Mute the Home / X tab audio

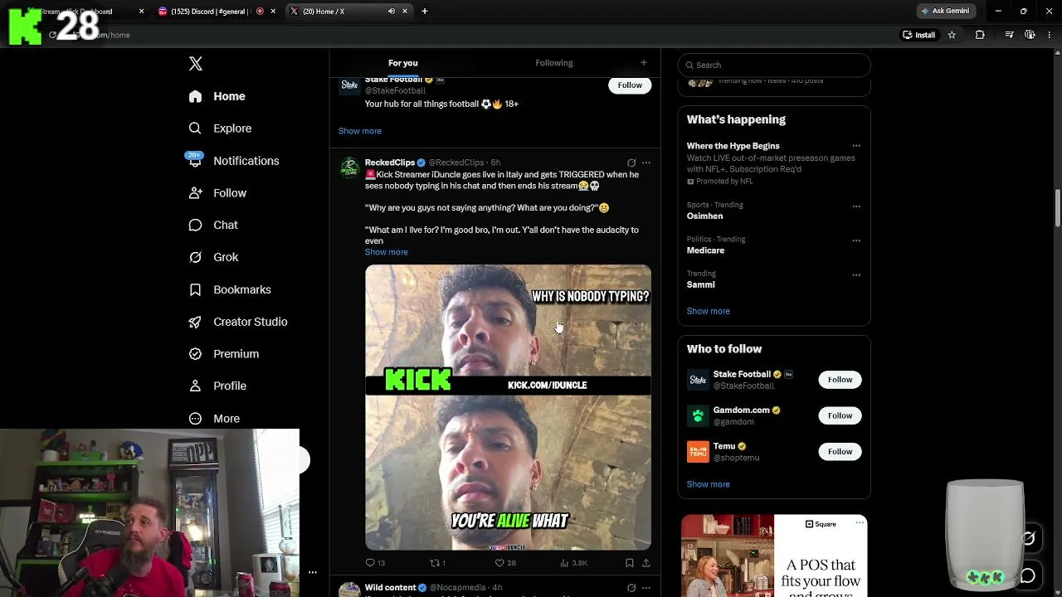coord(392,11)
